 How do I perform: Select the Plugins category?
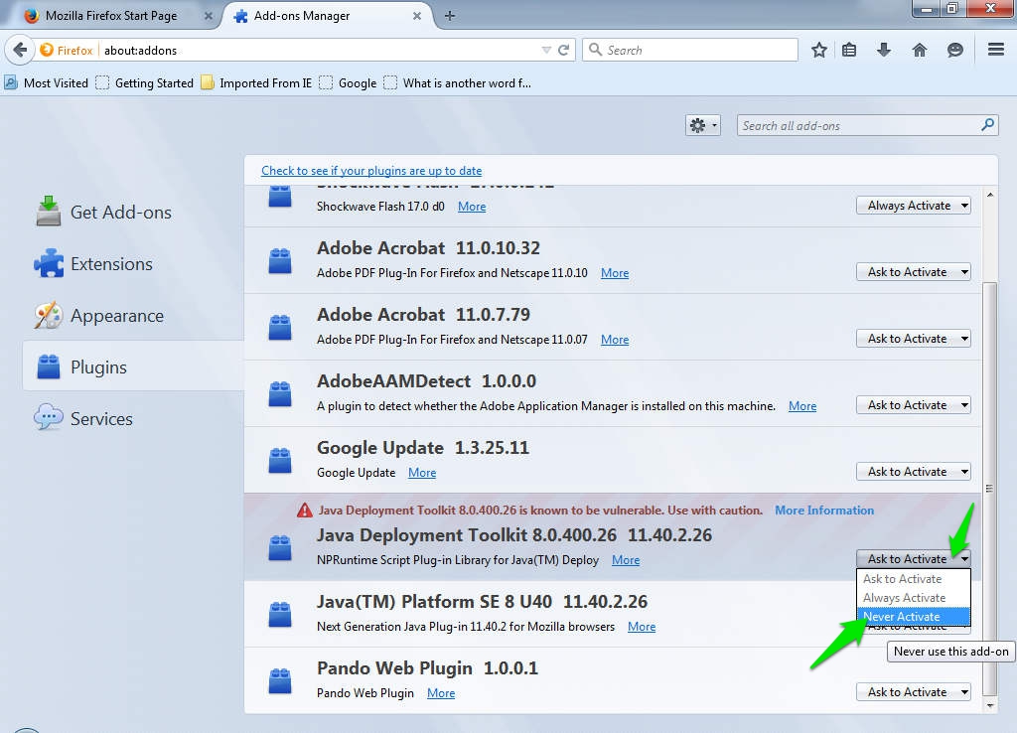pyautogui.click(x=133, y=366)
